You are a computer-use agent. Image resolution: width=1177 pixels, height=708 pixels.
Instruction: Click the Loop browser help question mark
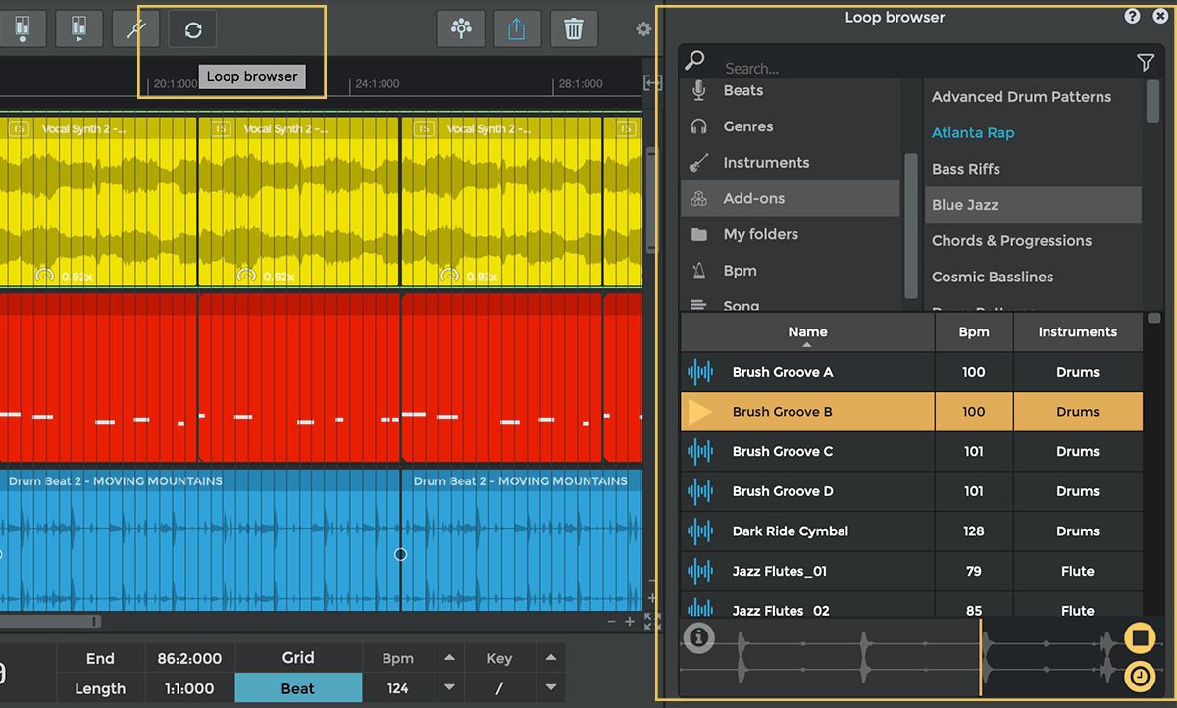(x=1132, y=16)
